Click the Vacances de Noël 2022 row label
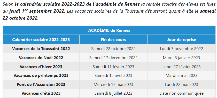 (x=41, y=58)
